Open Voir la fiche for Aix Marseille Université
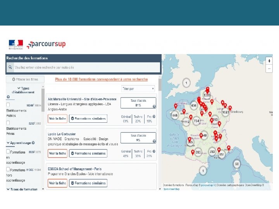 (x=57, y=118)
